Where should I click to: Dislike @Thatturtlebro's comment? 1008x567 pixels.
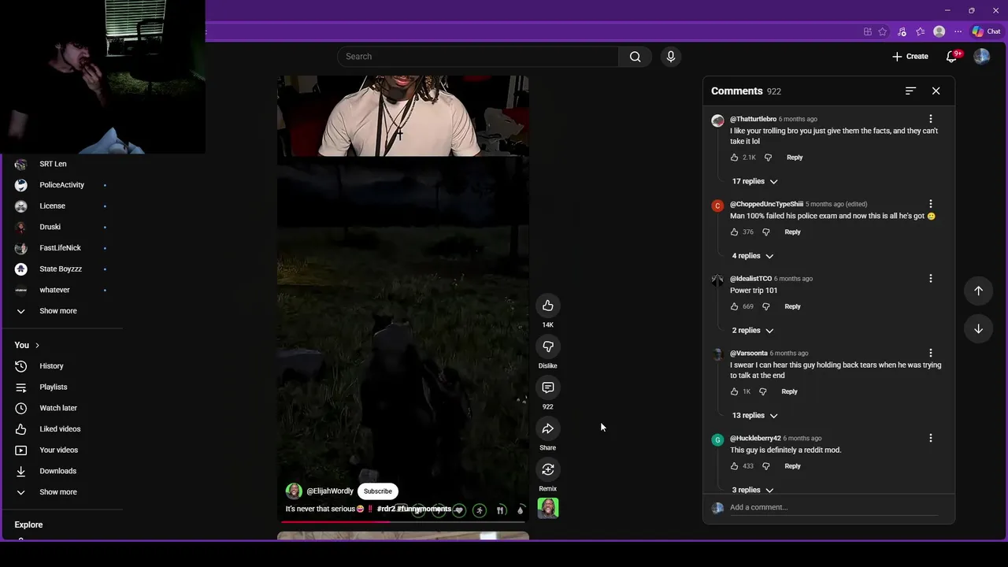click(769, 157)
